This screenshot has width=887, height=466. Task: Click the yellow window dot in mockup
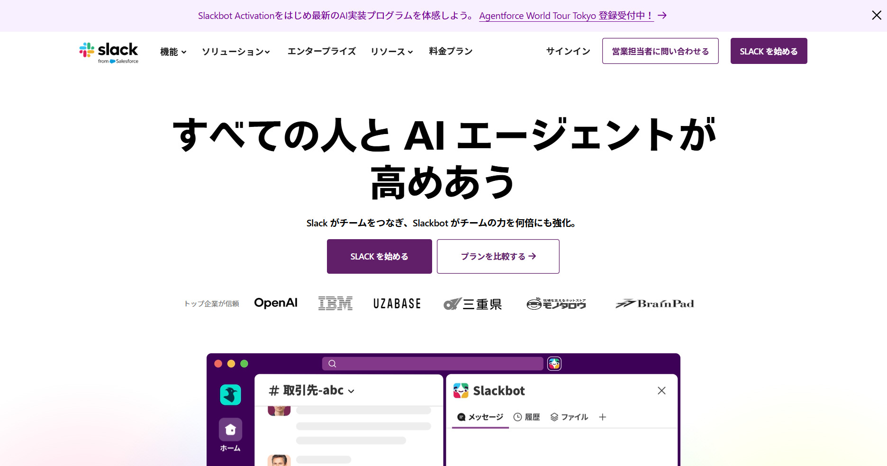pos(231,364)
